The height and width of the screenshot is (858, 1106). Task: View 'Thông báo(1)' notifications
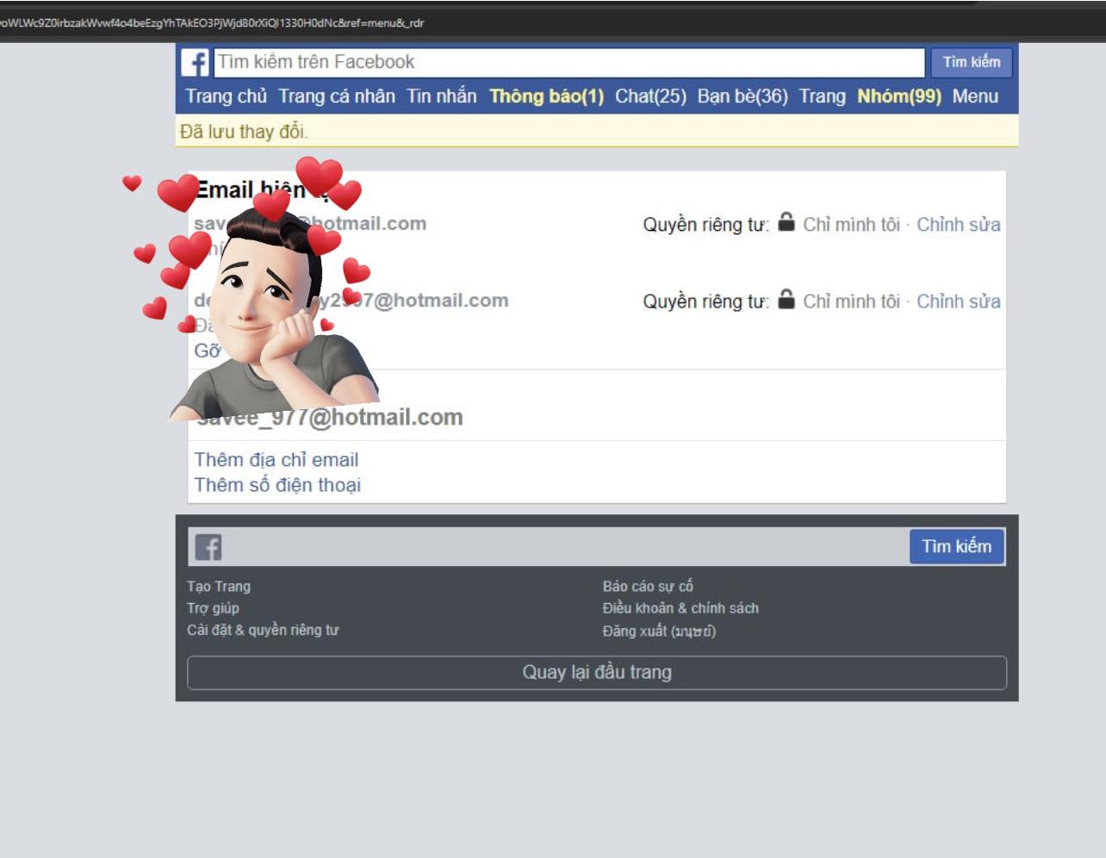point(546,96)
